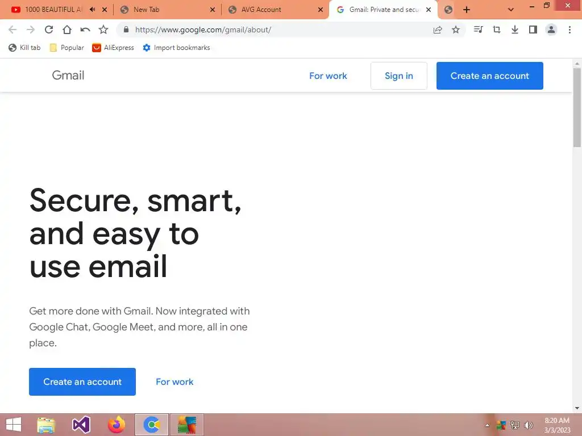Click header Create an account button
The width and height of the screenshot is (582, 436).
(x=489, y=76)
